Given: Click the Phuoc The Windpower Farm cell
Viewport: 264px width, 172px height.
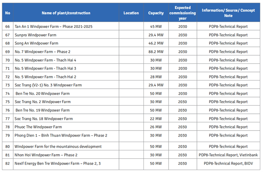Looking at the screenshot, I should click(x=38, y=127).
